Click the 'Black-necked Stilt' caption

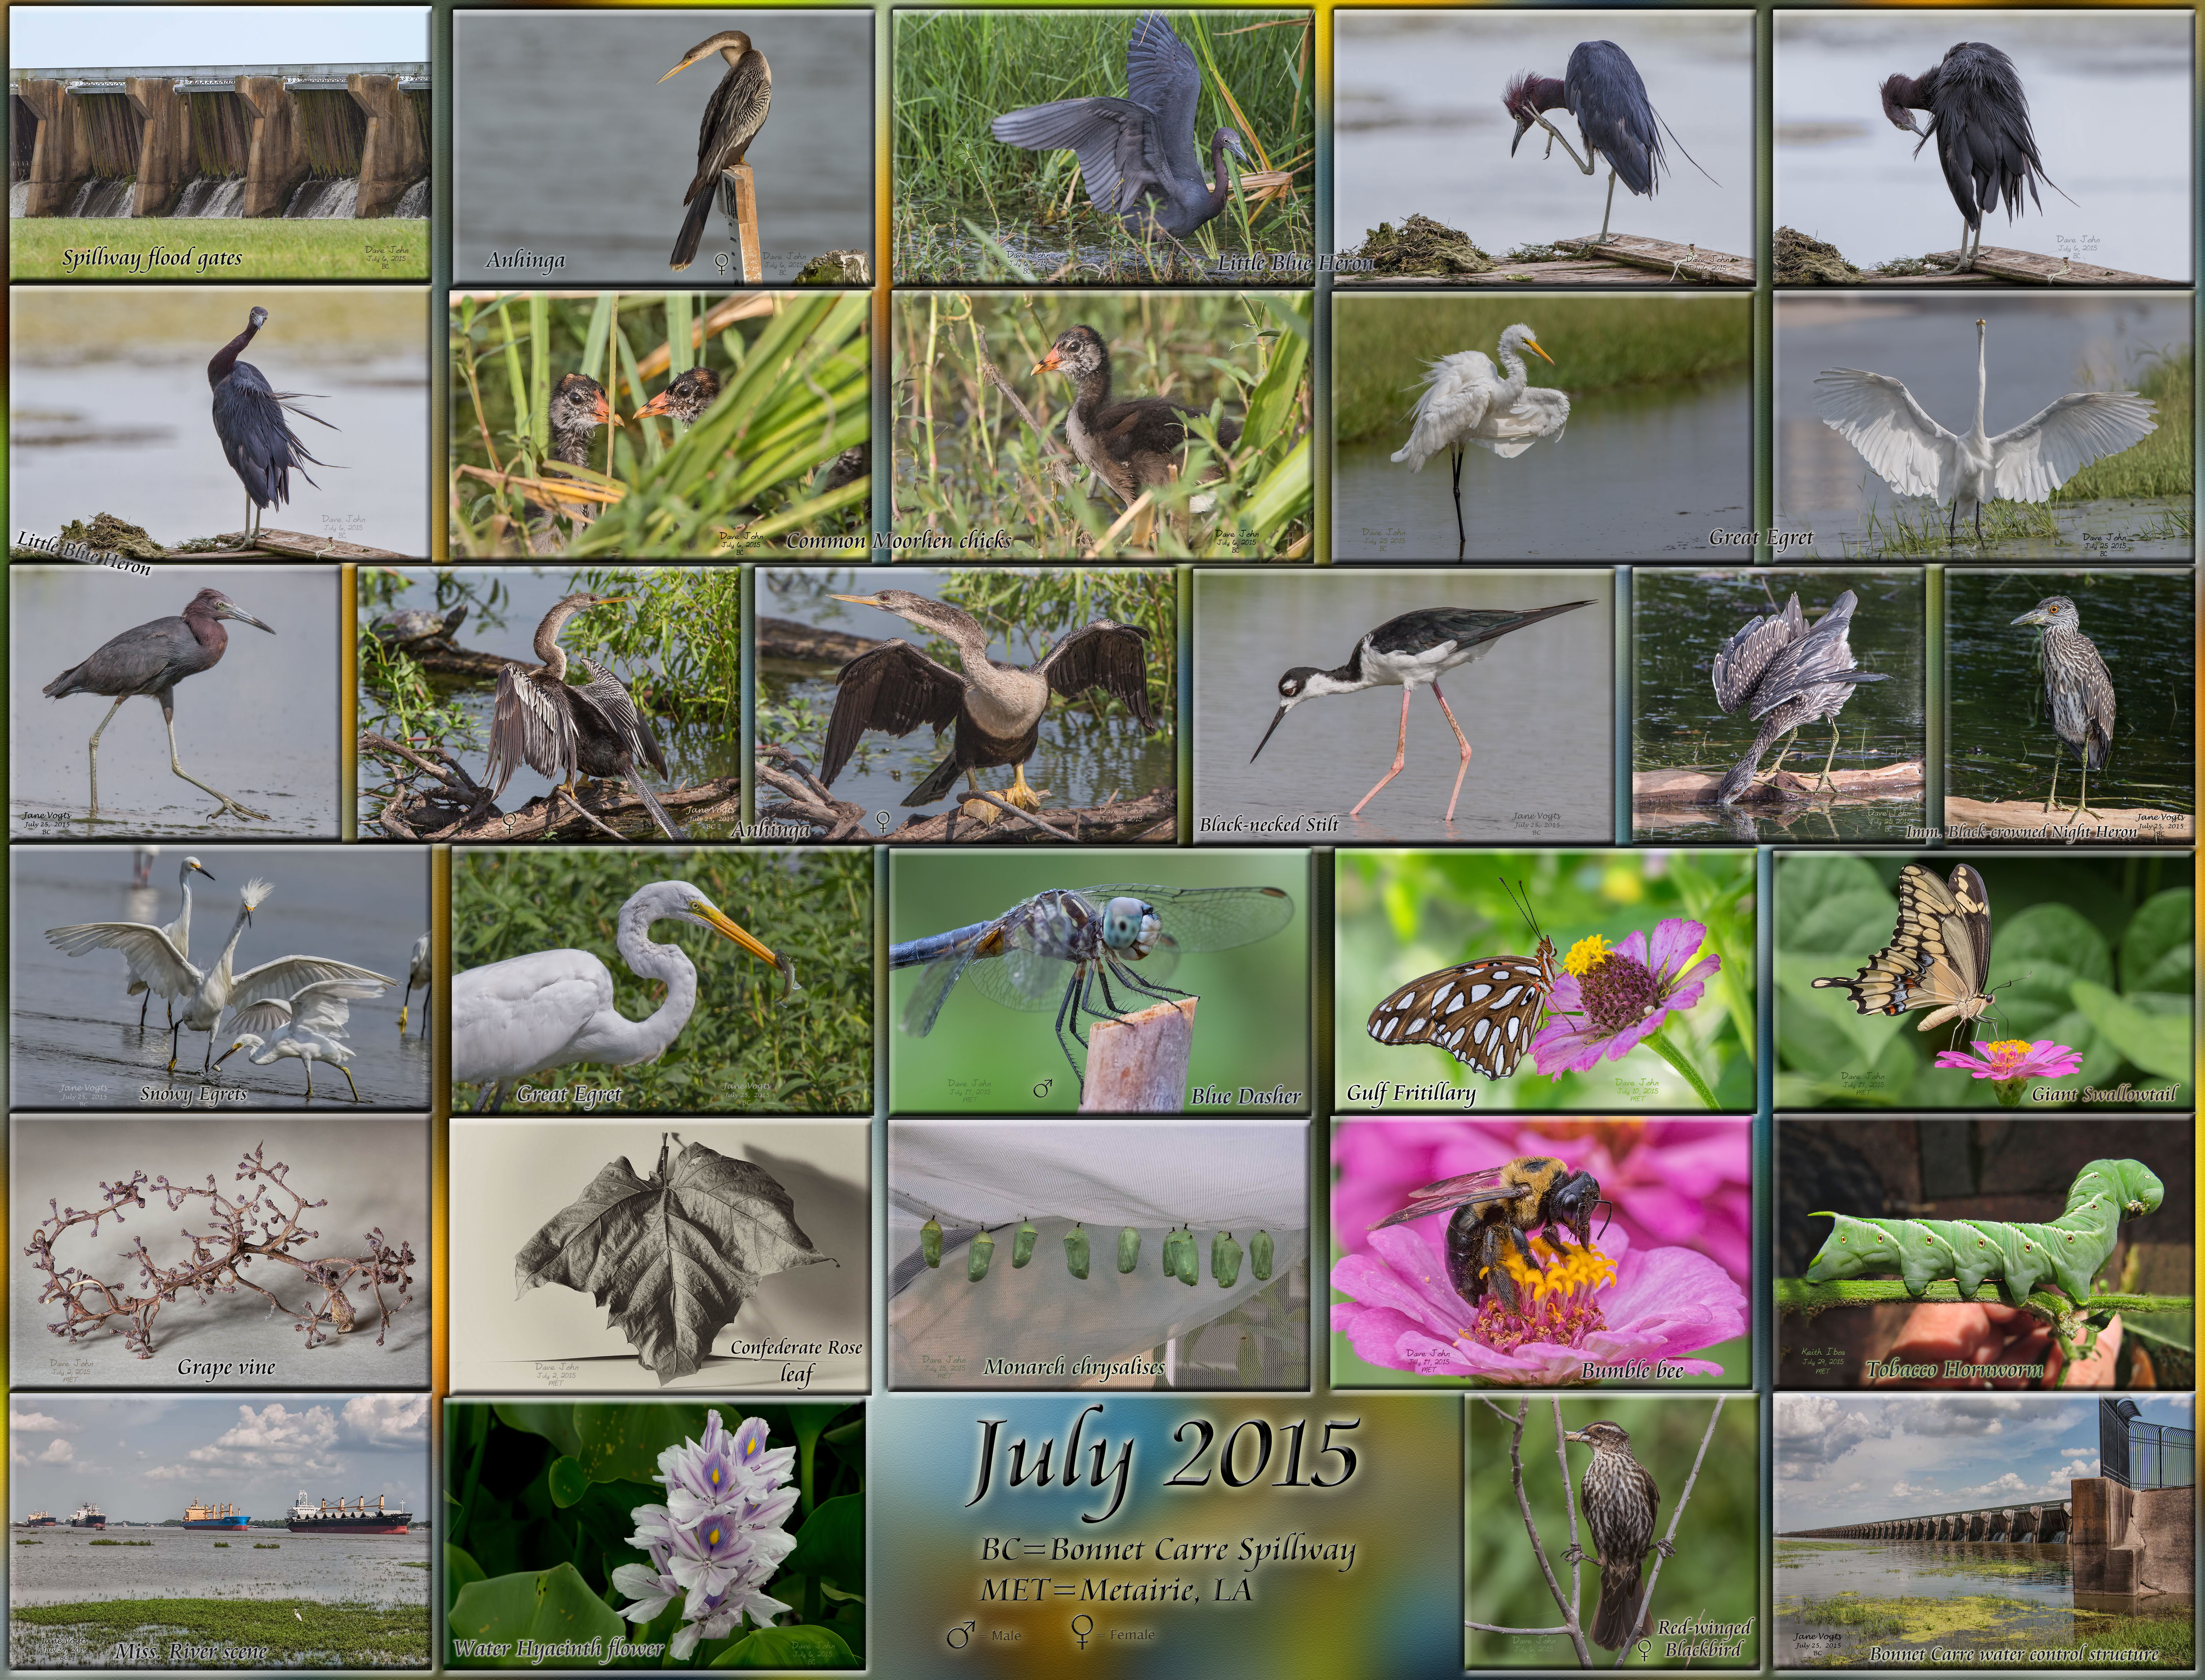tap(1269, 825)
